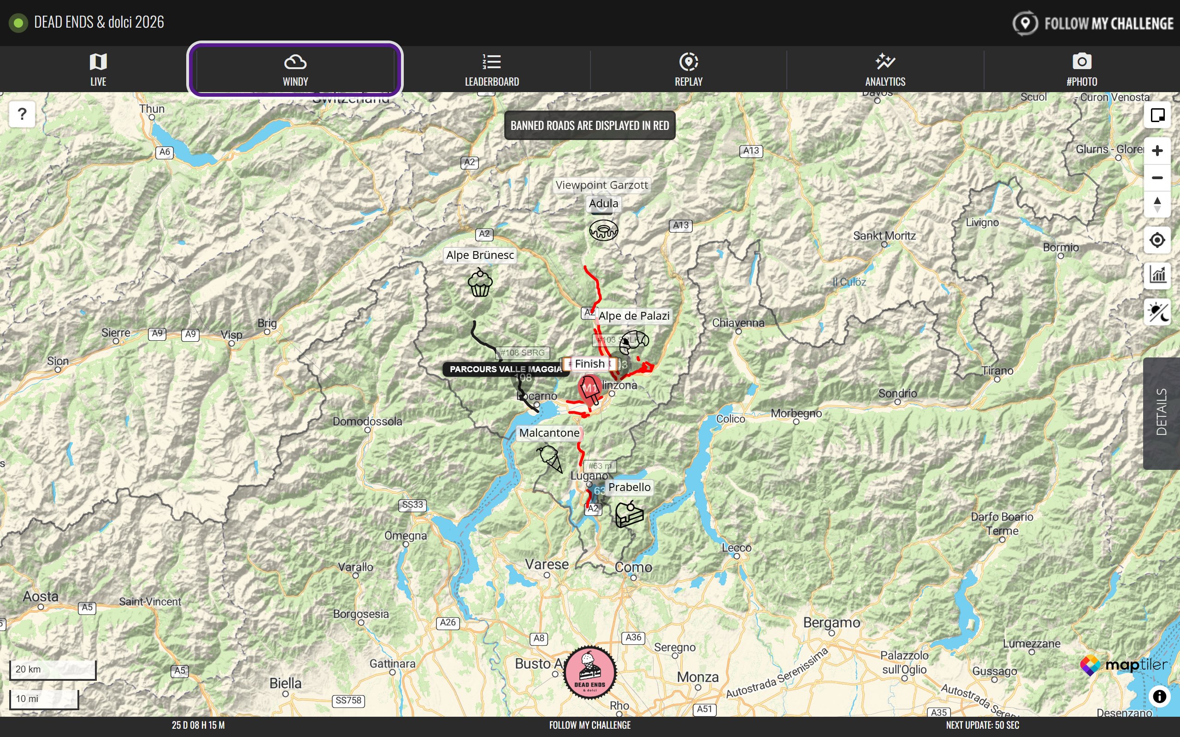Viewport: 1180px width, 737px height.
Task: Open map attribution info icon
Action: click(1160, 696)
